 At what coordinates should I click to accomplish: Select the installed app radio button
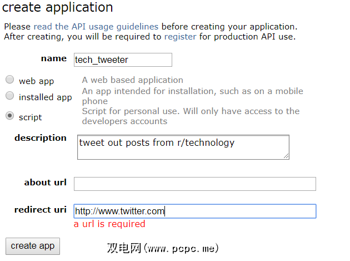click(10, 96)
